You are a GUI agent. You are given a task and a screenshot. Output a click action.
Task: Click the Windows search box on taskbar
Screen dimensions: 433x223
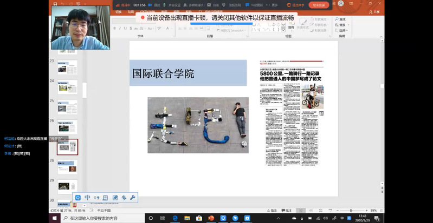coord(103,218)
